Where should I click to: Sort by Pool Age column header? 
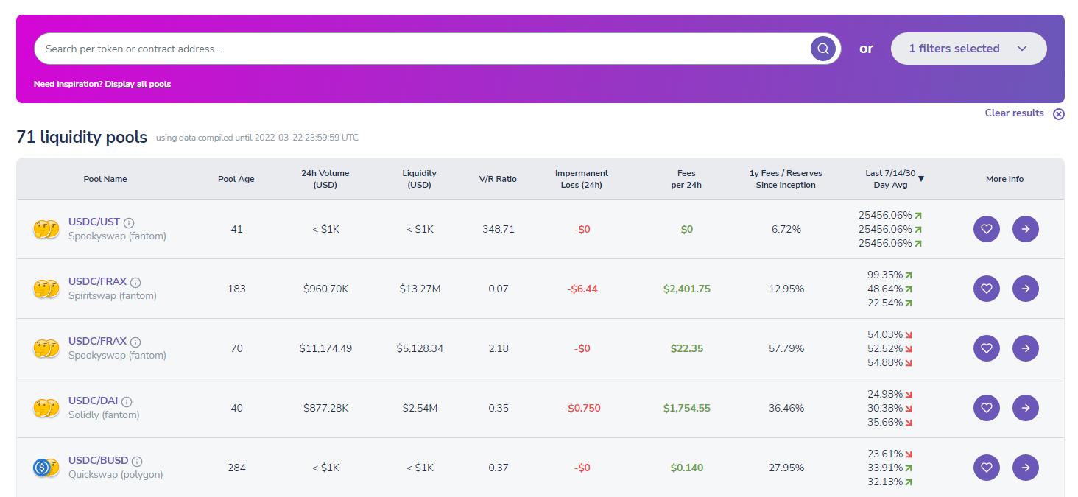(236, 179)
